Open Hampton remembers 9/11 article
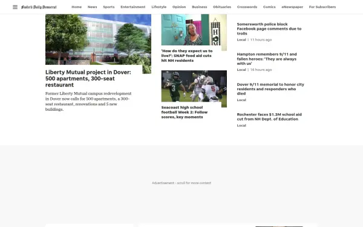Viewport: 363px width, 227px height. click(x=267, y=59)
